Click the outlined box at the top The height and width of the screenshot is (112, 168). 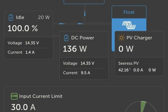pos(84,2)
